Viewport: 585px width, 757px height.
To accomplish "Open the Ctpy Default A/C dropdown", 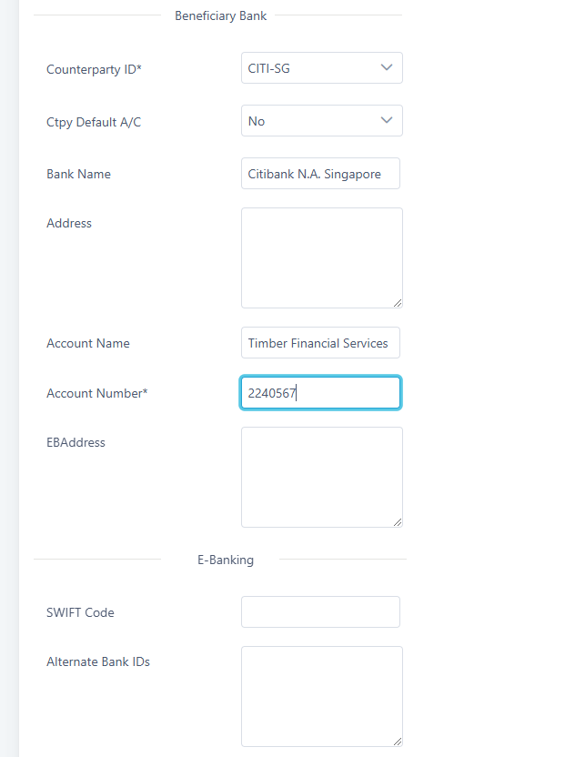I will pos(321,121).
